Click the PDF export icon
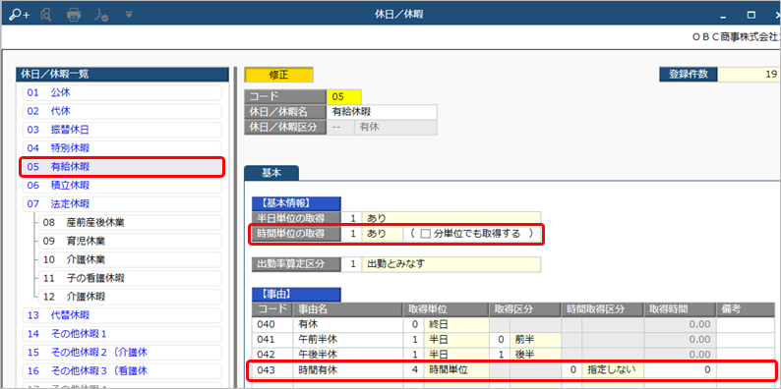 [x=101, y=15]
